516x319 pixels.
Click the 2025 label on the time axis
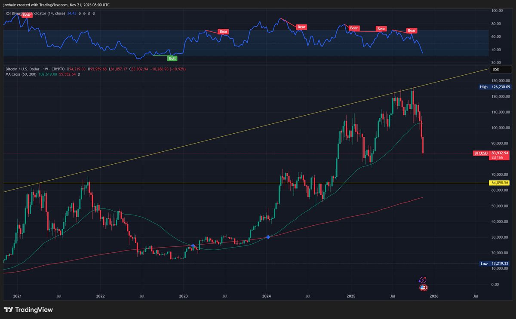point(351,296)
